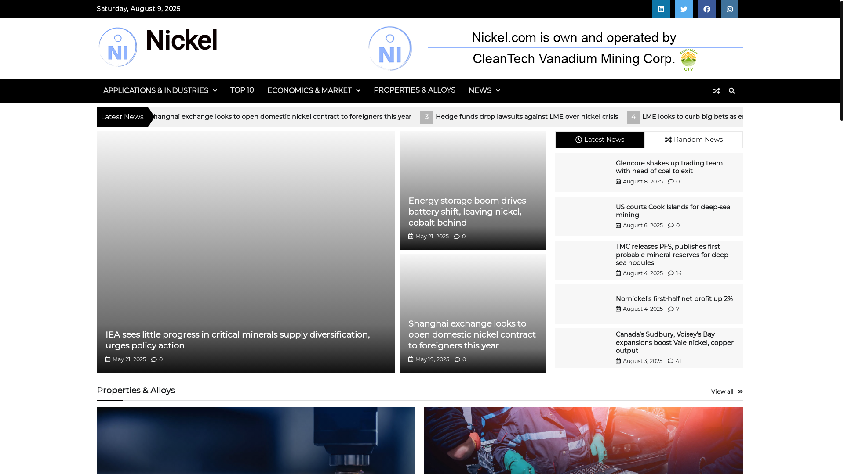
Task: Open the TOP 10 menu item
Action: tap(242, 90)
